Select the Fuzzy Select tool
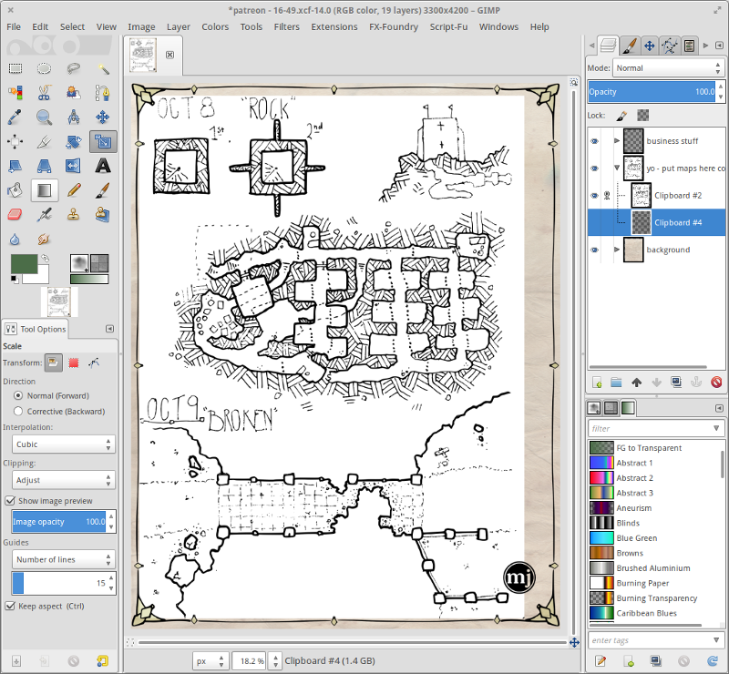The image size is (729, 674). click(x=102, y=68)
